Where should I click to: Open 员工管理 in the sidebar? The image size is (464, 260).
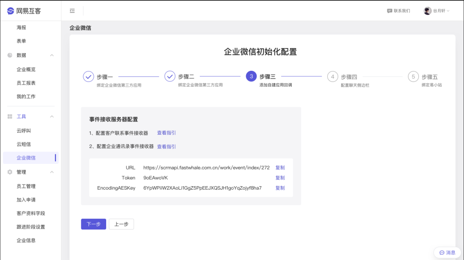(26, 186)
